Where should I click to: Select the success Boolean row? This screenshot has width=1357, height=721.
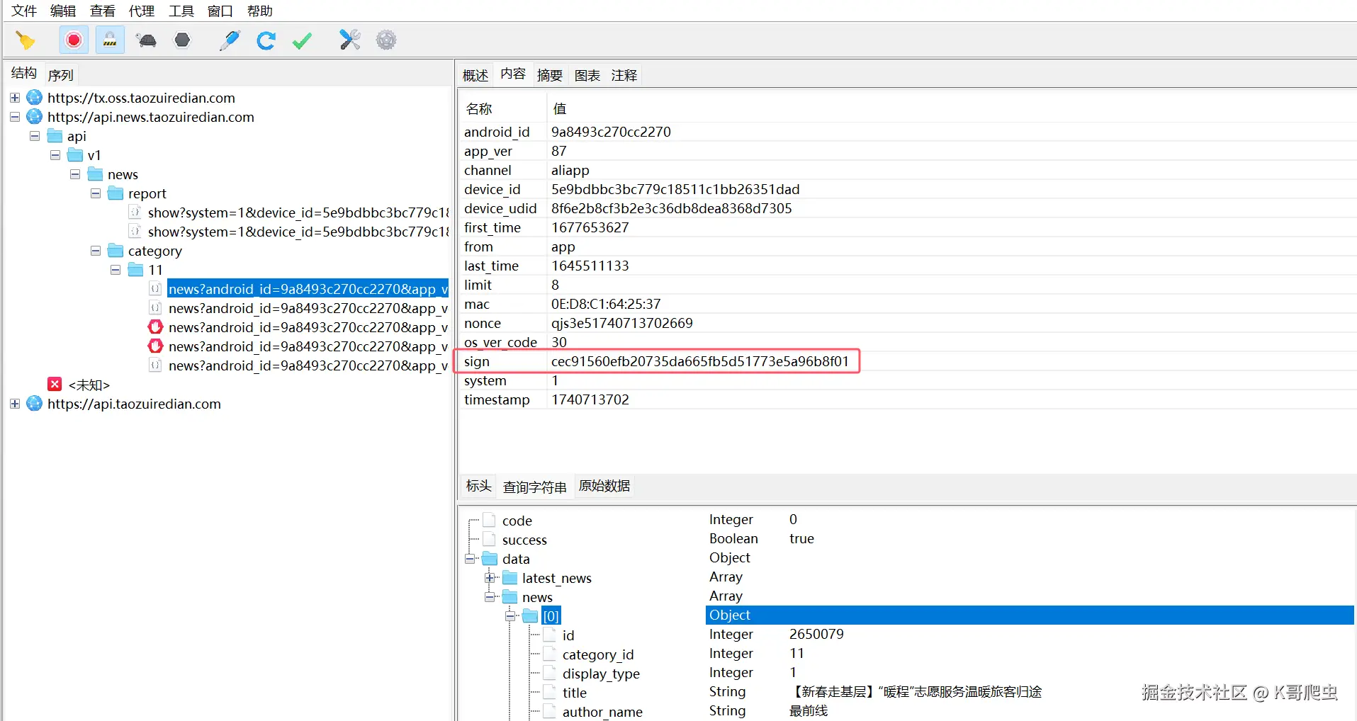point(524,540)
